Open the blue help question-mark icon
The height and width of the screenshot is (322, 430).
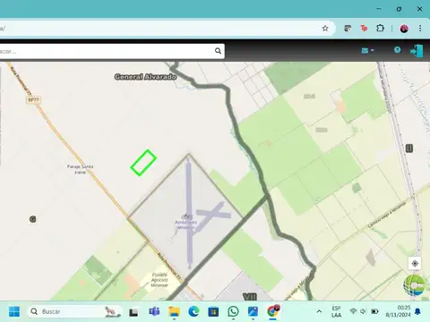point(397,50)
